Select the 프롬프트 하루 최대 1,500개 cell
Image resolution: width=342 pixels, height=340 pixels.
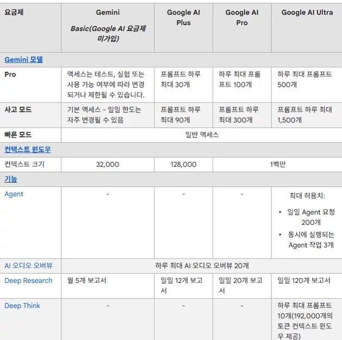click(307, 115)
